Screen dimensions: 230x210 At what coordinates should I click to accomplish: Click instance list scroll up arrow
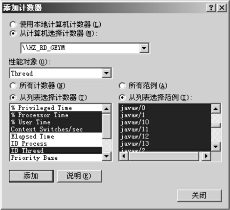pyautogui.click(x=215, y=109)
